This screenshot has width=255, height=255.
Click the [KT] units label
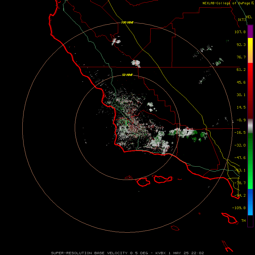pyautogui.click(x=242, y=20)
